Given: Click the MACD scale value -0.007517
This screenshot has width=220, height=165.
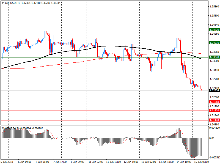Looking at the screenshot, I should pos(215,158).
